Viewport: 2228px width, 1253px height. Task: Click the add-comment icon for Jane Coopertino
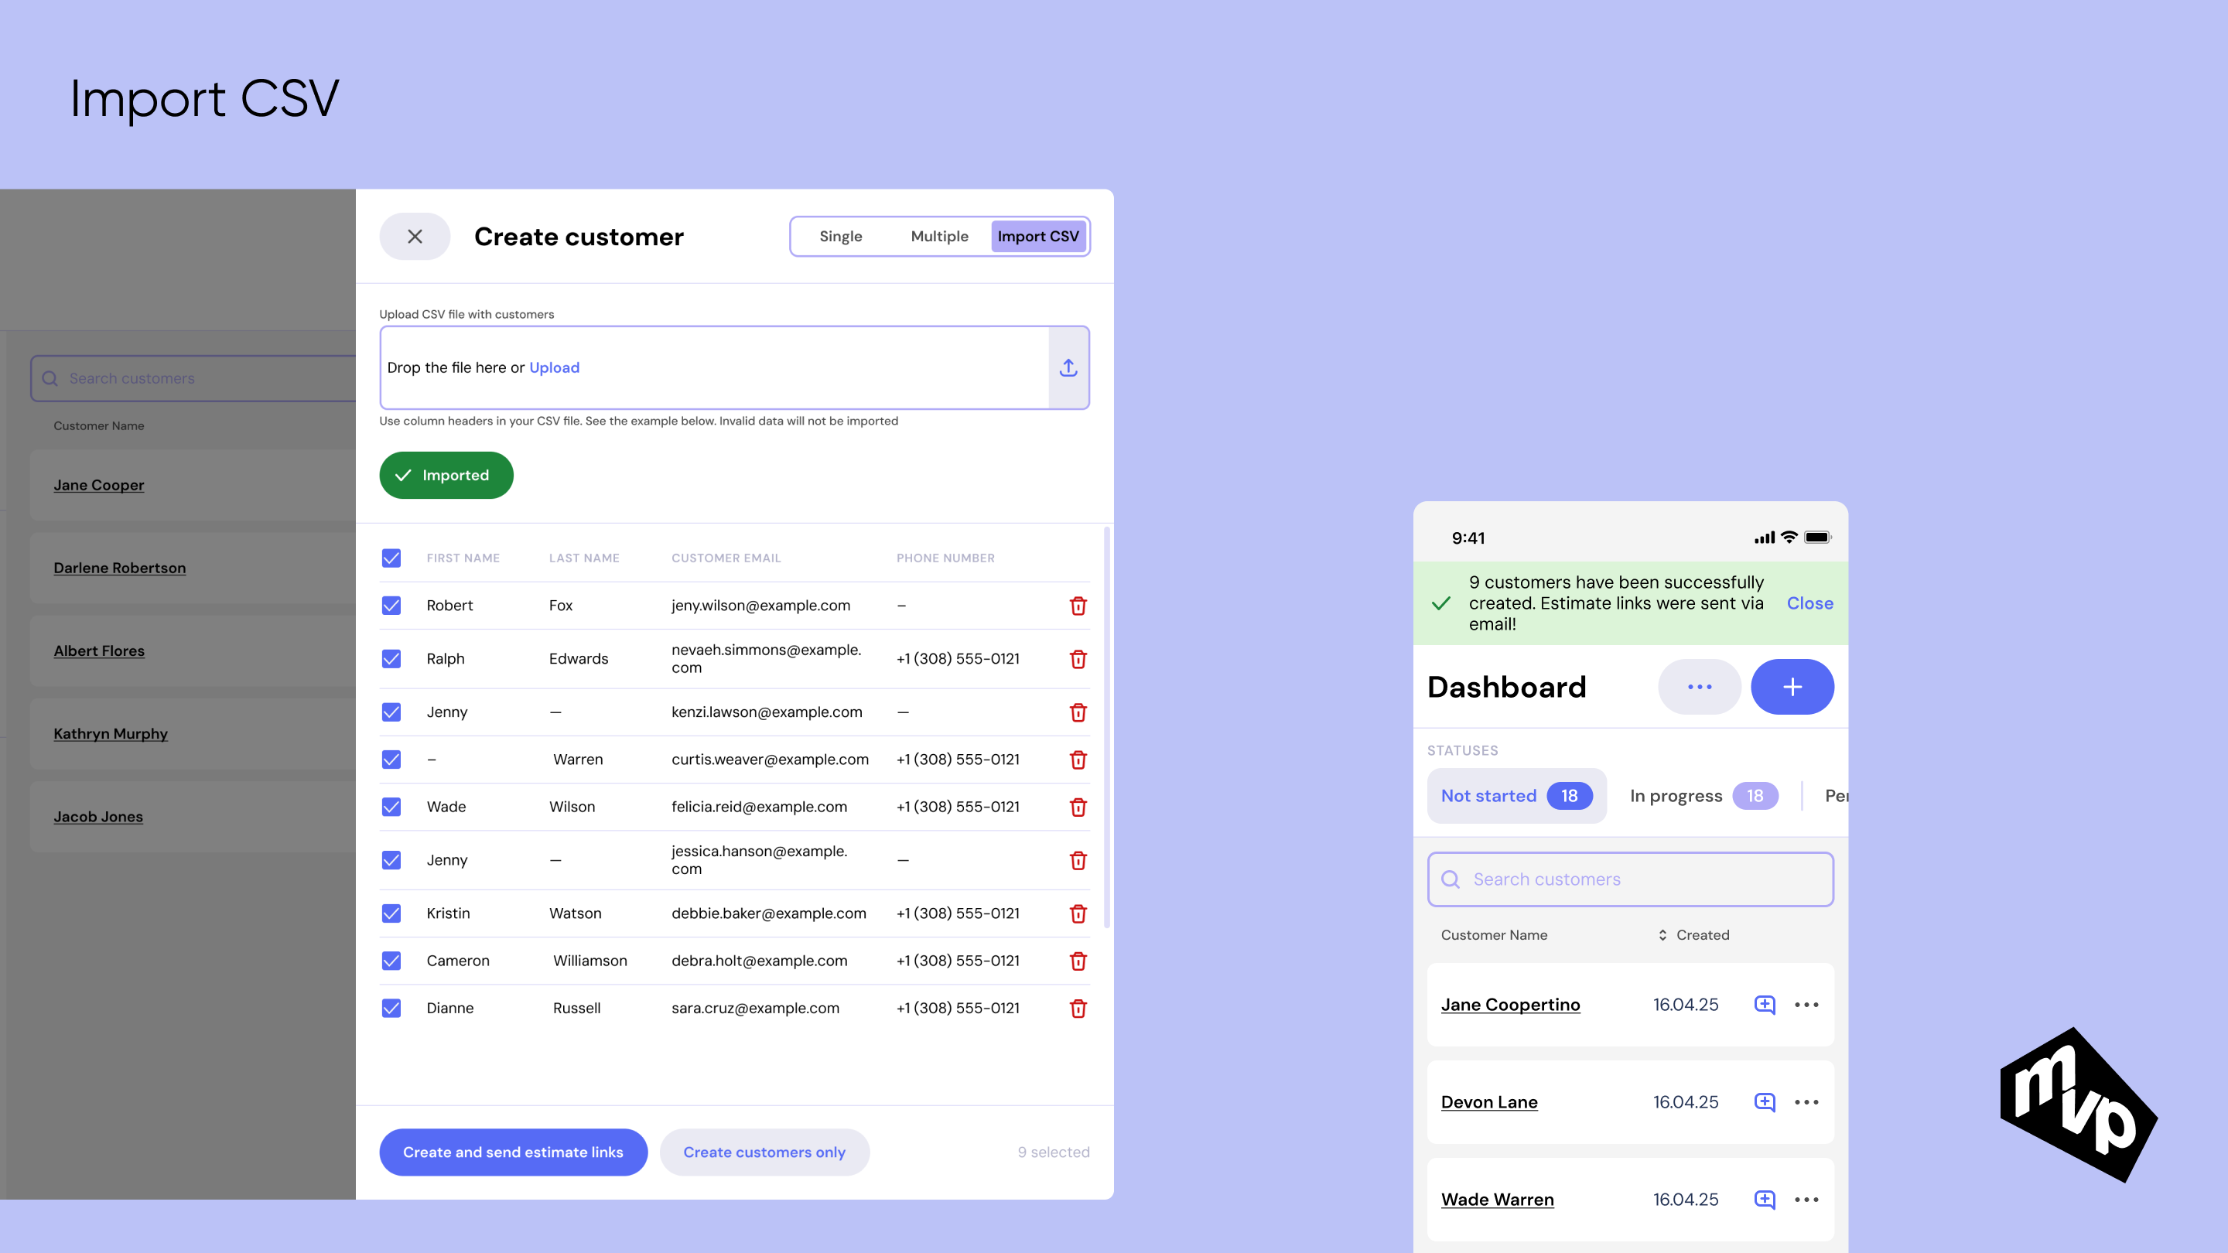1765,1004
